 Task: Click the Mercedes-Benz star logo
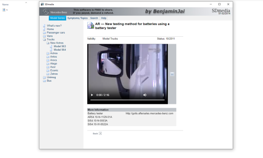coord(46,12)
